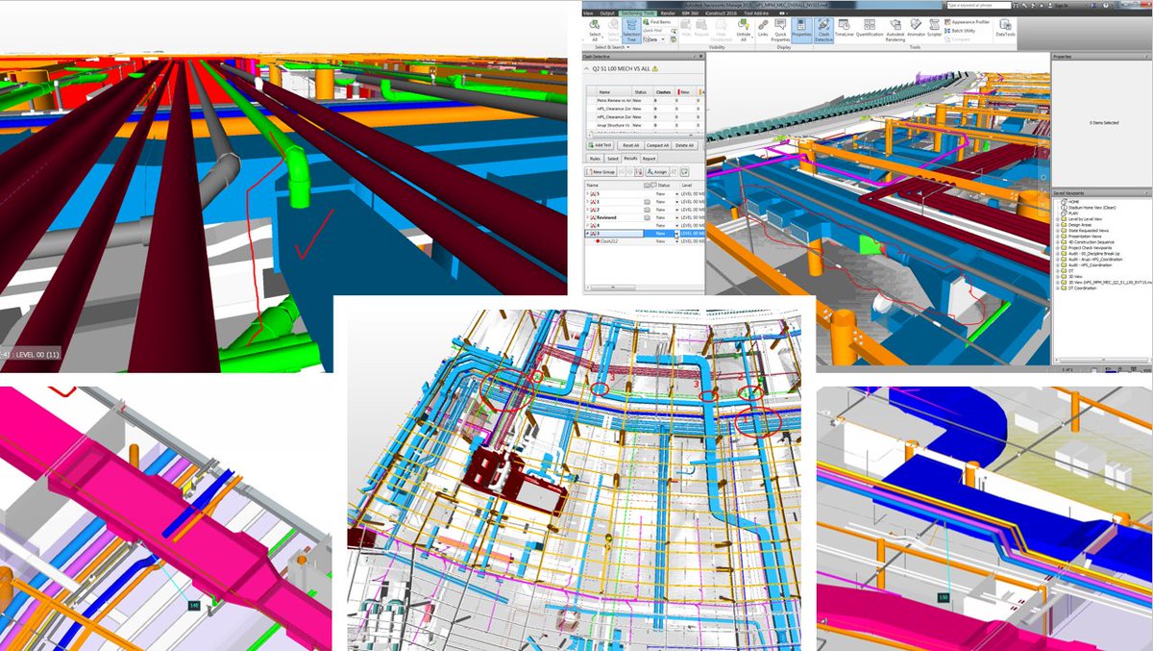Switch to the Report tab in Clash Detective
Image resolution: width=1153 pixels, height=651 pixels.
pyautogui.click(x=649, y=159)
